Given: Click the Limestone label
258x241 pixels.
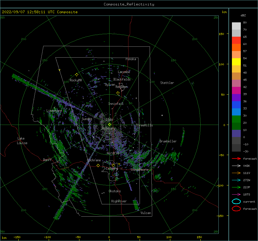Looking at the screenshot, I should [x=54, y=111].
